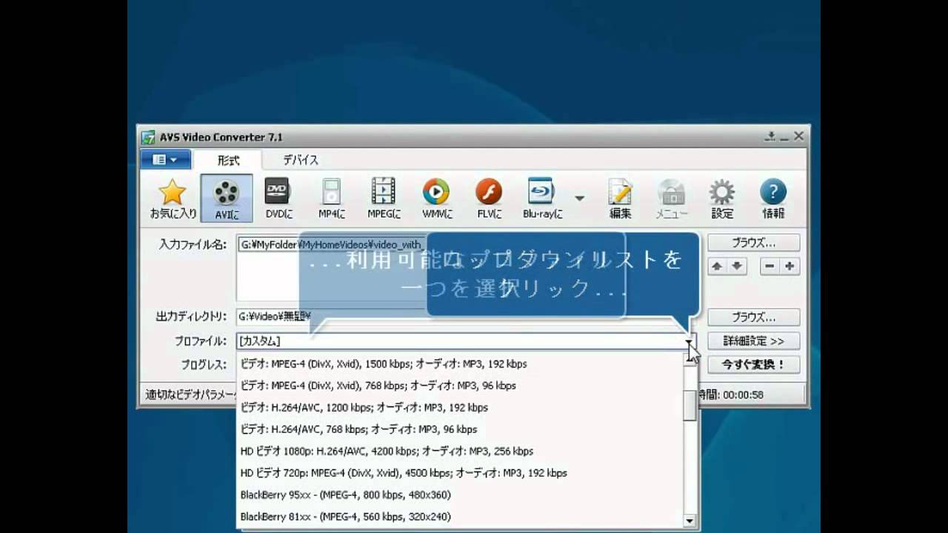948x533 pixels.
Task: Switch to the デバイス tab
Action: [x=301, y=160]
